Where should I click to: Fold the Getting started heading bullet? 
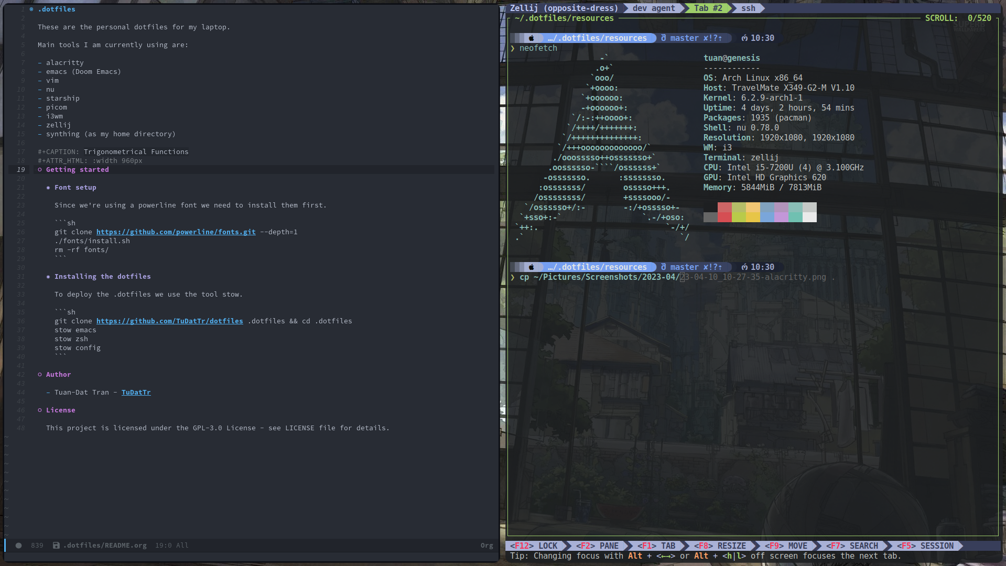[x=40, y=170]
